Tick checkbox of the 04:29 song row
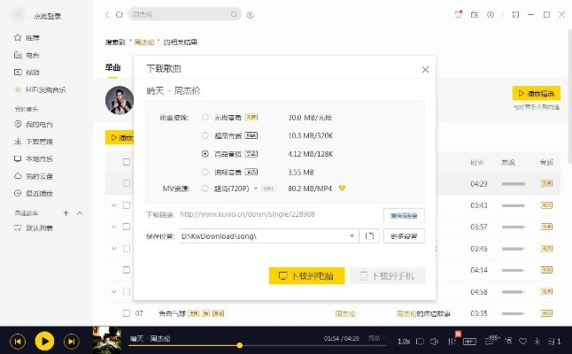 (x=127, y=183)
